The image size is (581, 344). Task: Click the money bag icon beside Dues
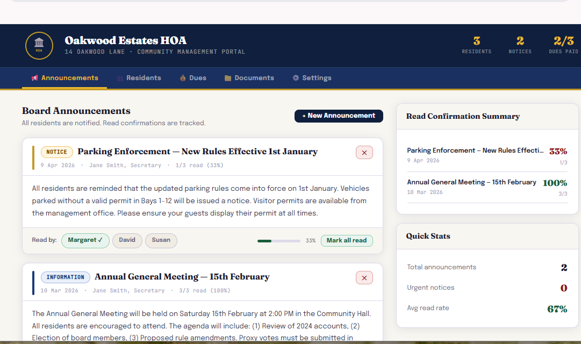coord(183,78)
